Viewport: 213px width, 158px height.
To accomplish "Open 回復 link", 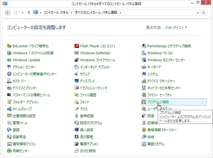I will (151, 116).
